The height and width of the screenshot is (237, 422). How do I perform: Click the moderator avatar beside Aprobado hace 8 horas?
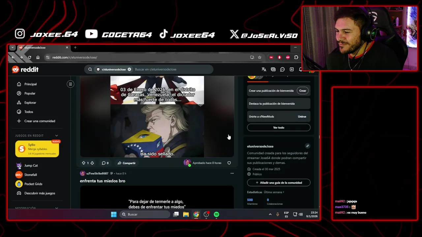(187, 163)
